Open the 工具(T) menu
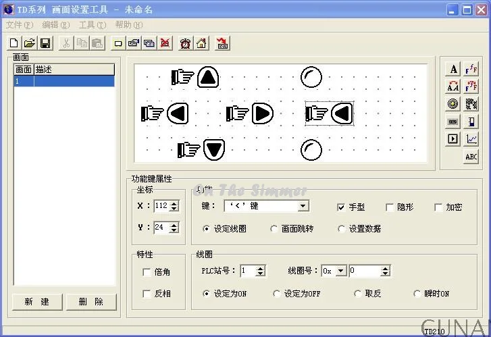Screen dimensions: 491x337 [93, 25]
